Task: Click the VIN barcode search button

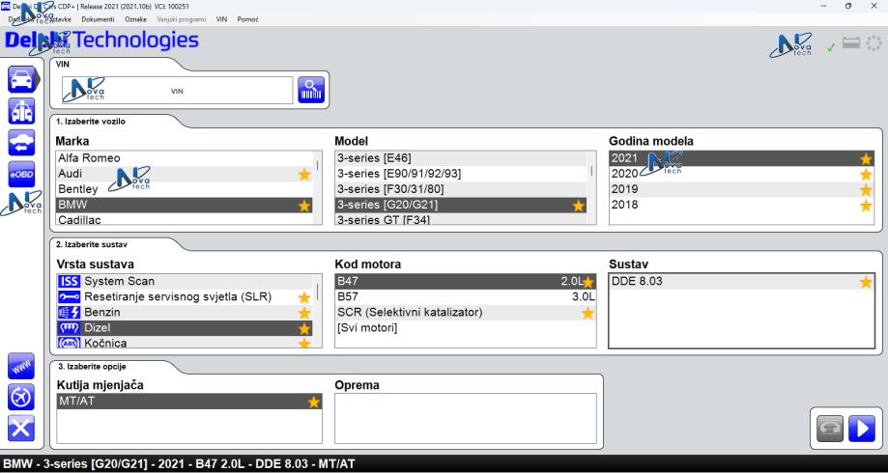Action: click(x=311, y=90)
